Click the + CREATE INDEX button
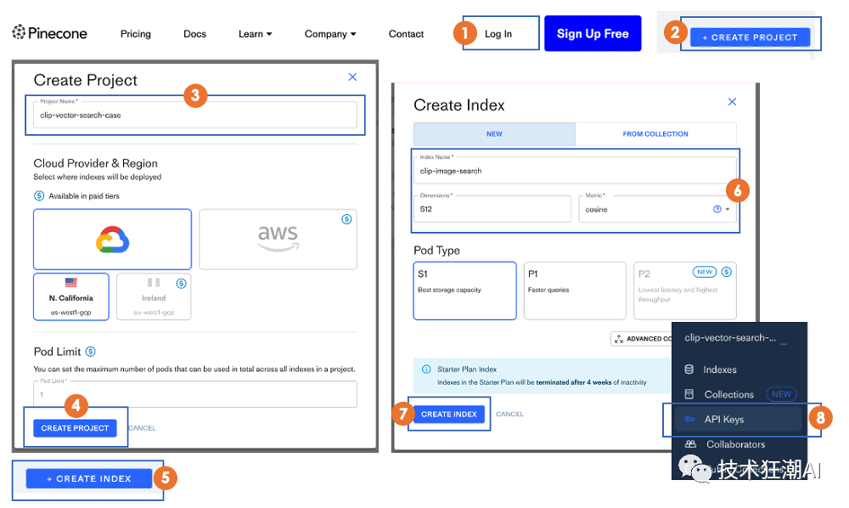This screenshot has height=508, width=849. click(x=89, y=479)
